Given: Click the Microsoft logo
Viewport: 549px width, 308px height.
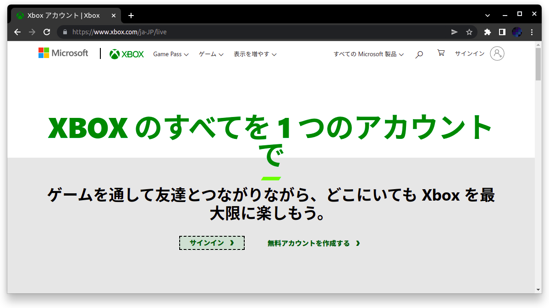Looking at the screenshot, I should click(63, 53).
